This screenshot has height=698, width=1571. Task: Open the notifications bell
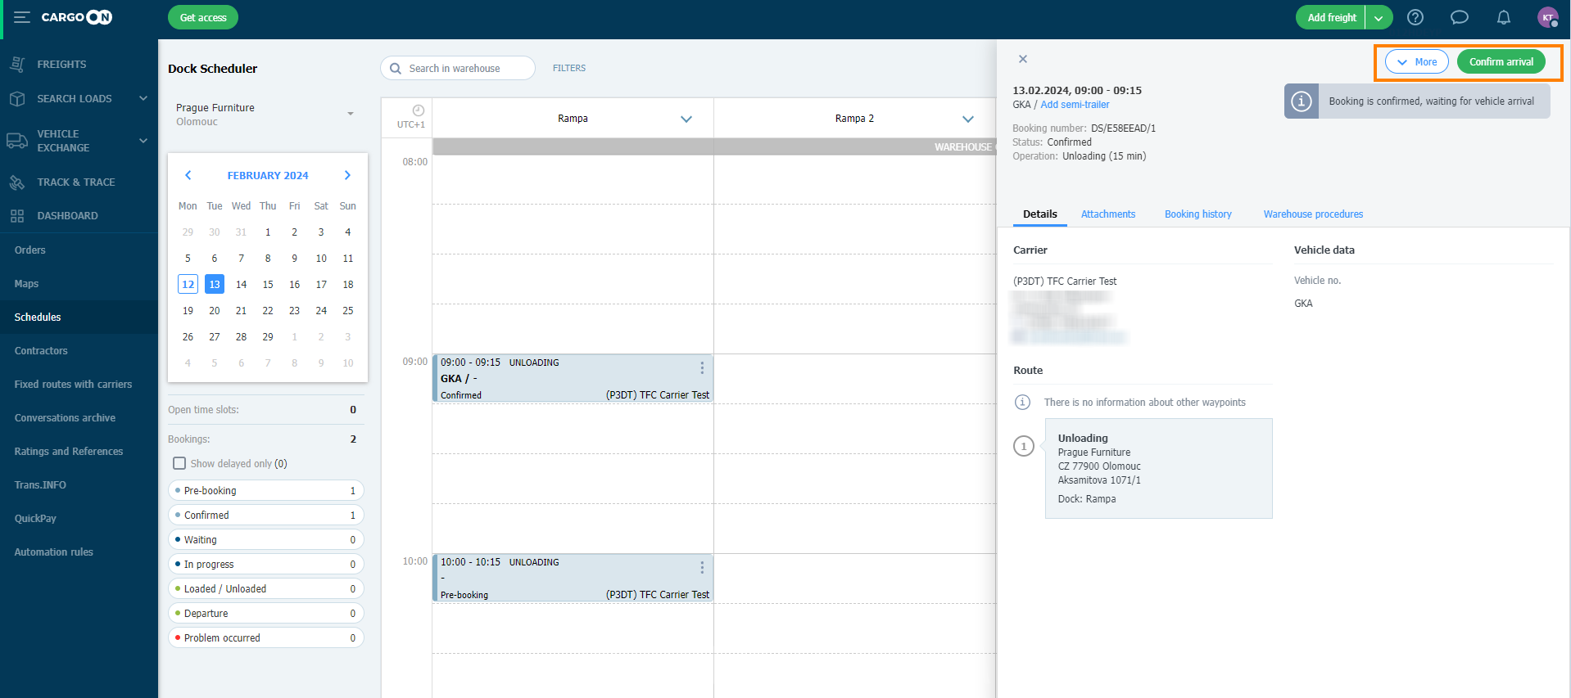1503,17
